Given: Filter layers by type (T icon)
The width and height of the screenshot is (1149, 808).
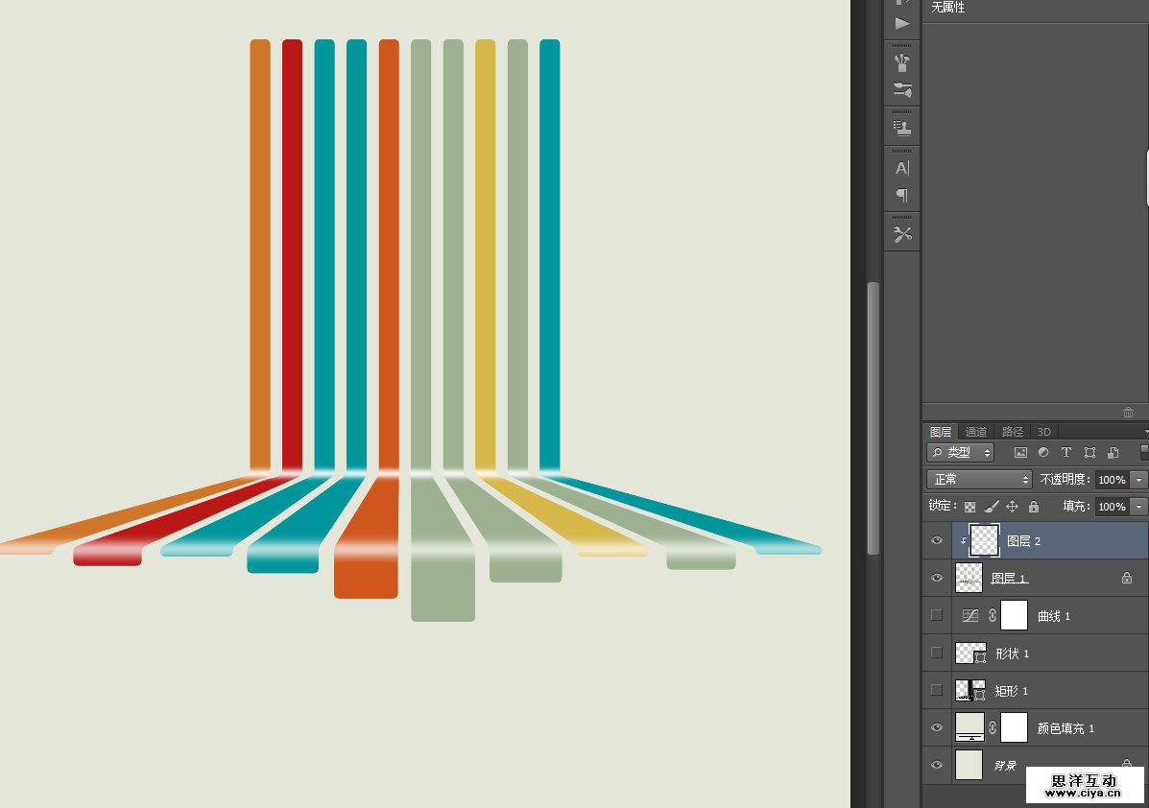Looking at the screenshot, I should click(x=1065, y=452).
